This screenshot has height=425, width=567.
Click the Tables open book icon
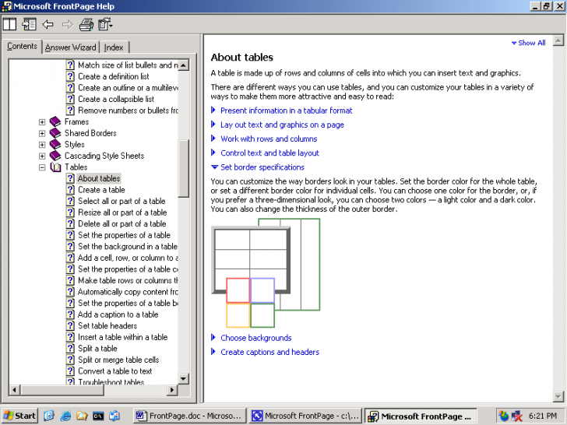click(x=55, y=167)
